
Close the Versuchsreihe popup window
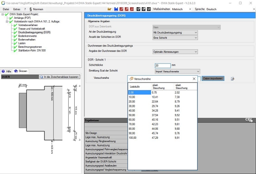193,79
